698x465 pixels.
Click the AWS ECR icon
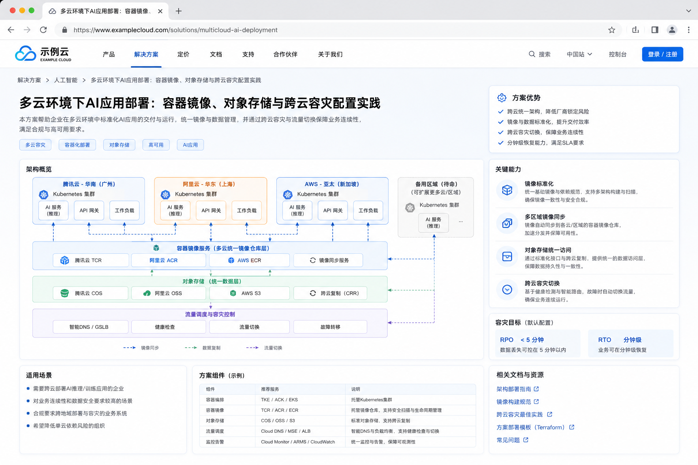(231, 260)
